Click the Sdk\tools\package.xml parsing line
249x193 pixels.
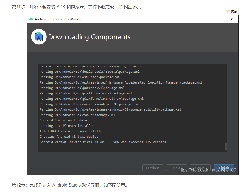click(x=77, y=115)
